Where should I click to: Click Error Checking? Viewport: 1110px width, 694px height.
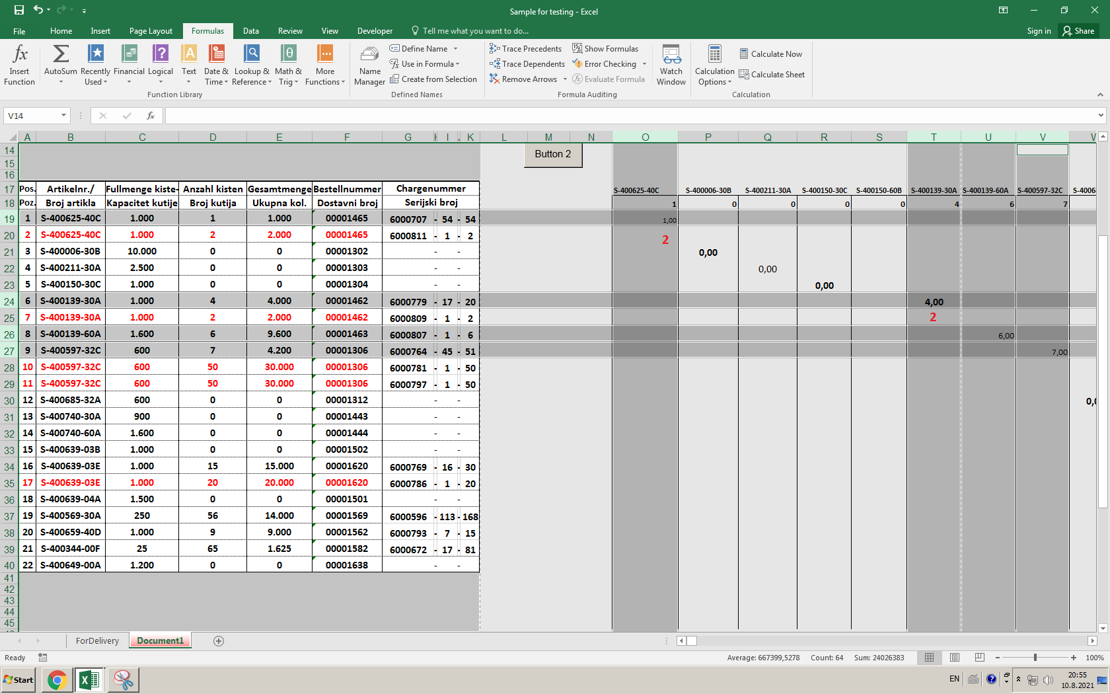[x=604, y=64]
